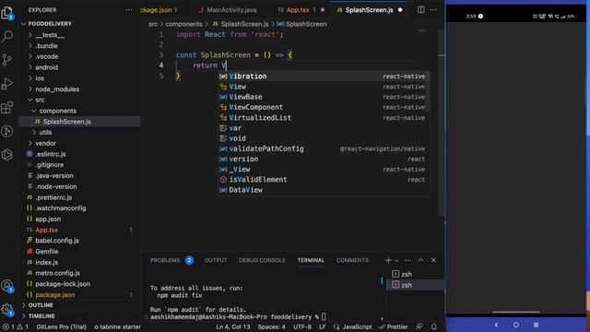Click the tabnine starter status item
This screenshot has height=332, width=590.
117,326
